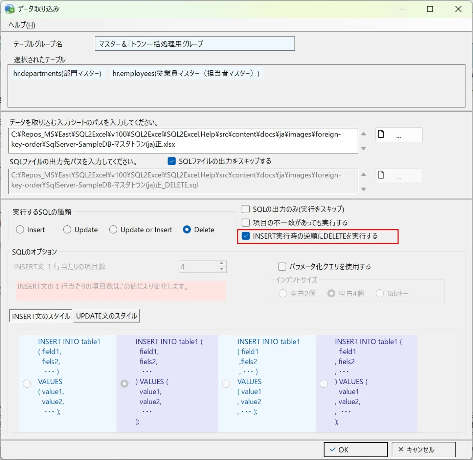Click the up arrow of the SQL output path scrollbar
473x460 pixels.
[364, 175]
